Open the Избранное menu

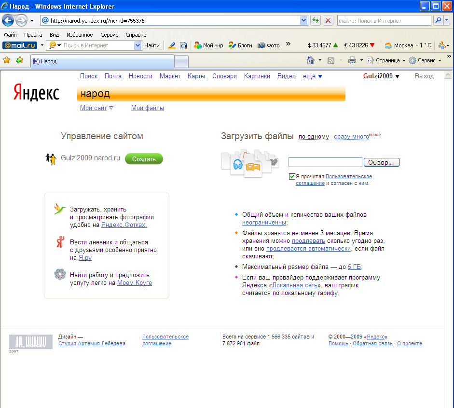[x=80, y=35]
